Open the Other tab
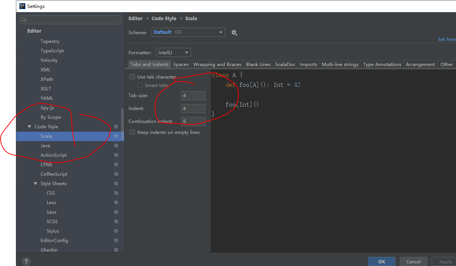Viewport: 456px width, 266px height. point(447,65)
